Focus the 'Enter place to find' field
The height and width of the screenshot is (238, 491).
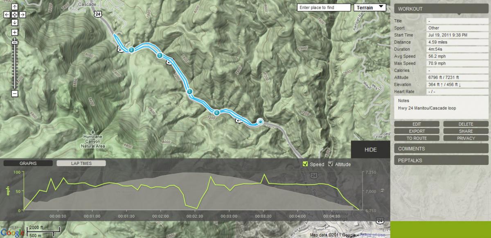[324, 7]
